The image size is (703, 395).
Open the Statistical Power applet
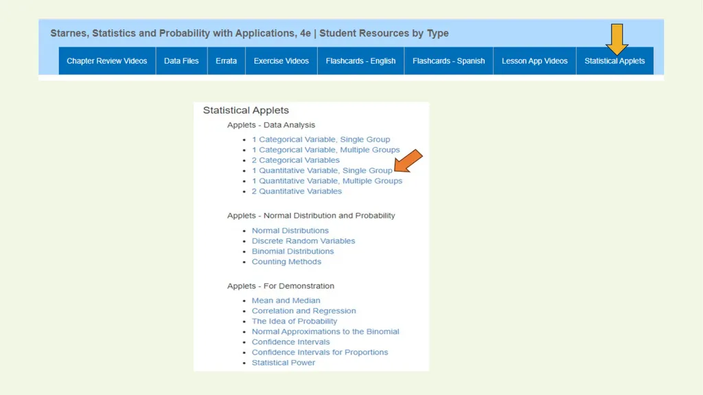(x=283, y=363)
